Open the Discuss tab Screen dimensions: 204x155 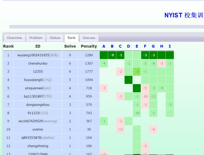(89, 38)
